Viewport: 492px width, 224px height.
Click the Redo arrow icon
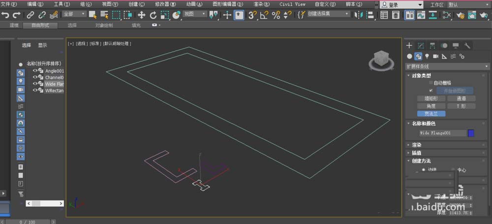pyautogui.click(x=16, y=15)
